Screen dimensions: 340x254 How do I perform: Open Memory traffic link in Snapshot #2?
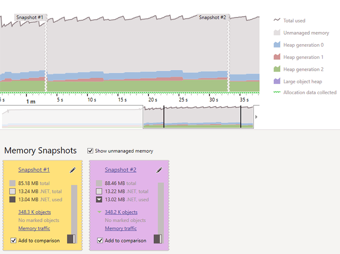(121, 228)
